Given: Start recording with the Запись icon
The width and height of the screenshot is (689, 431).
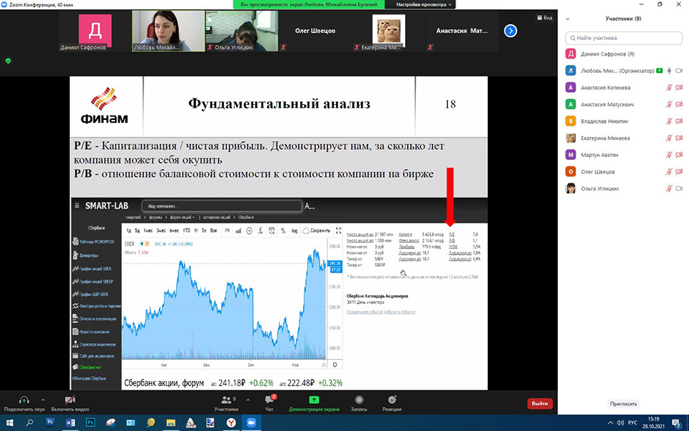Looking at the screenshot, I should (x=359, y=400).
